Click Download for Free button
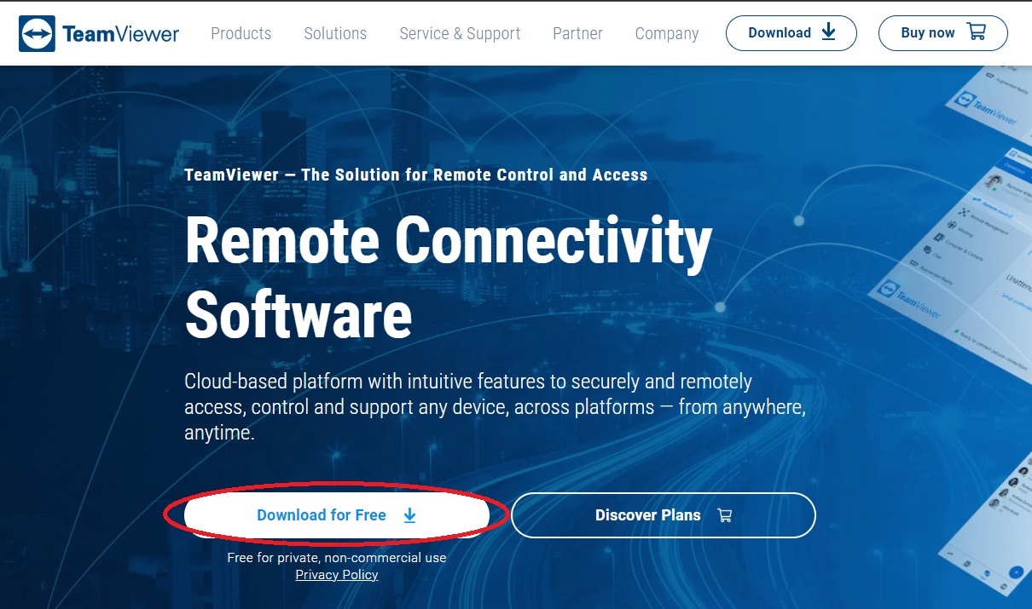Screen dimensions: 1032x609 click(337, 515)
